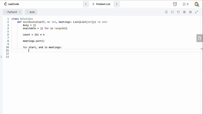Open Python3 language dropdown
Viewport: 203px width, 114px height.
pyautogui.click(x=13, y=12)
